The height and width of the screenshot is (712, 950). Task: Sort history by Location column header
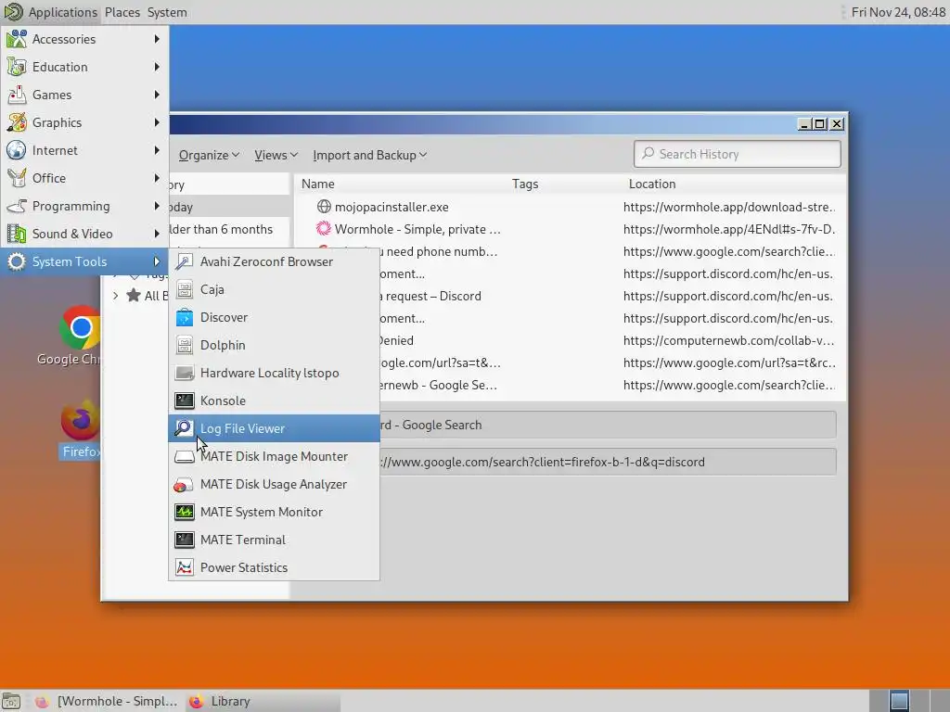tap(735, 184)
